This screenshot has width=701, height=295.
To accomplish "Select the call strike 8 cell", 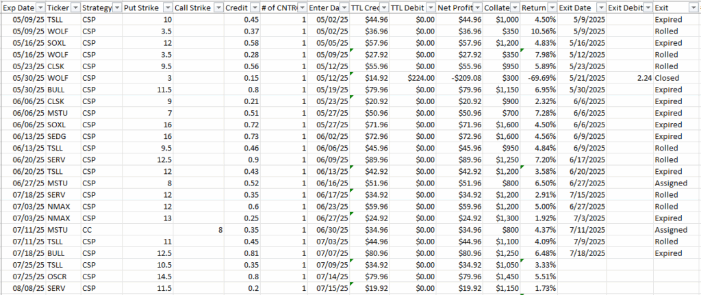I will click(198, 229).
